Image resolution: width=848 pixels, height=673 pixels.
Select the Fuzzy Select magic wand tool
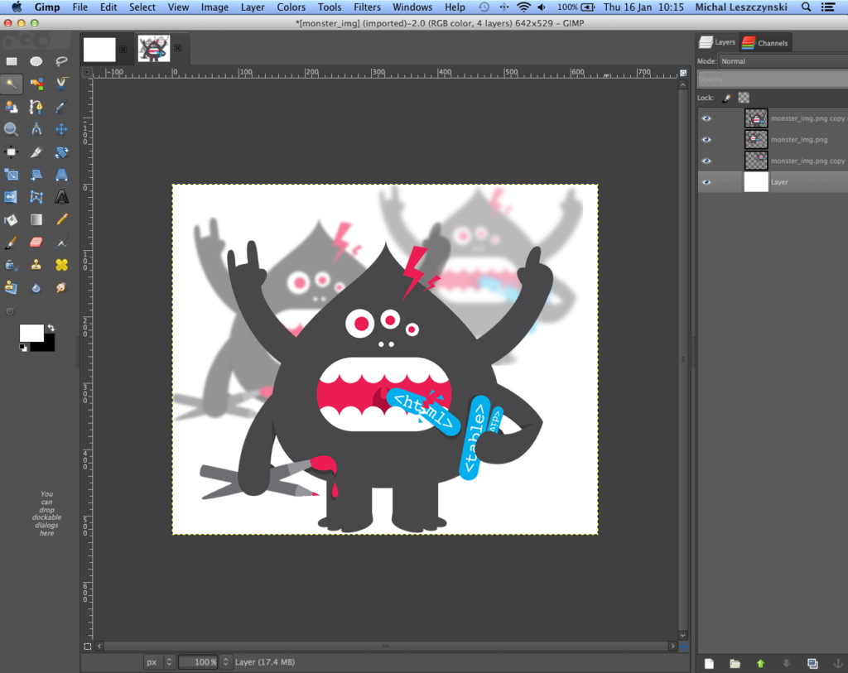coord(11,84)
